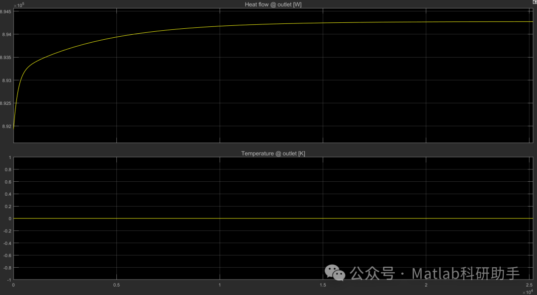
Task: Click the positive 0.2 tick on temperature axis
Action: [8, 207]
